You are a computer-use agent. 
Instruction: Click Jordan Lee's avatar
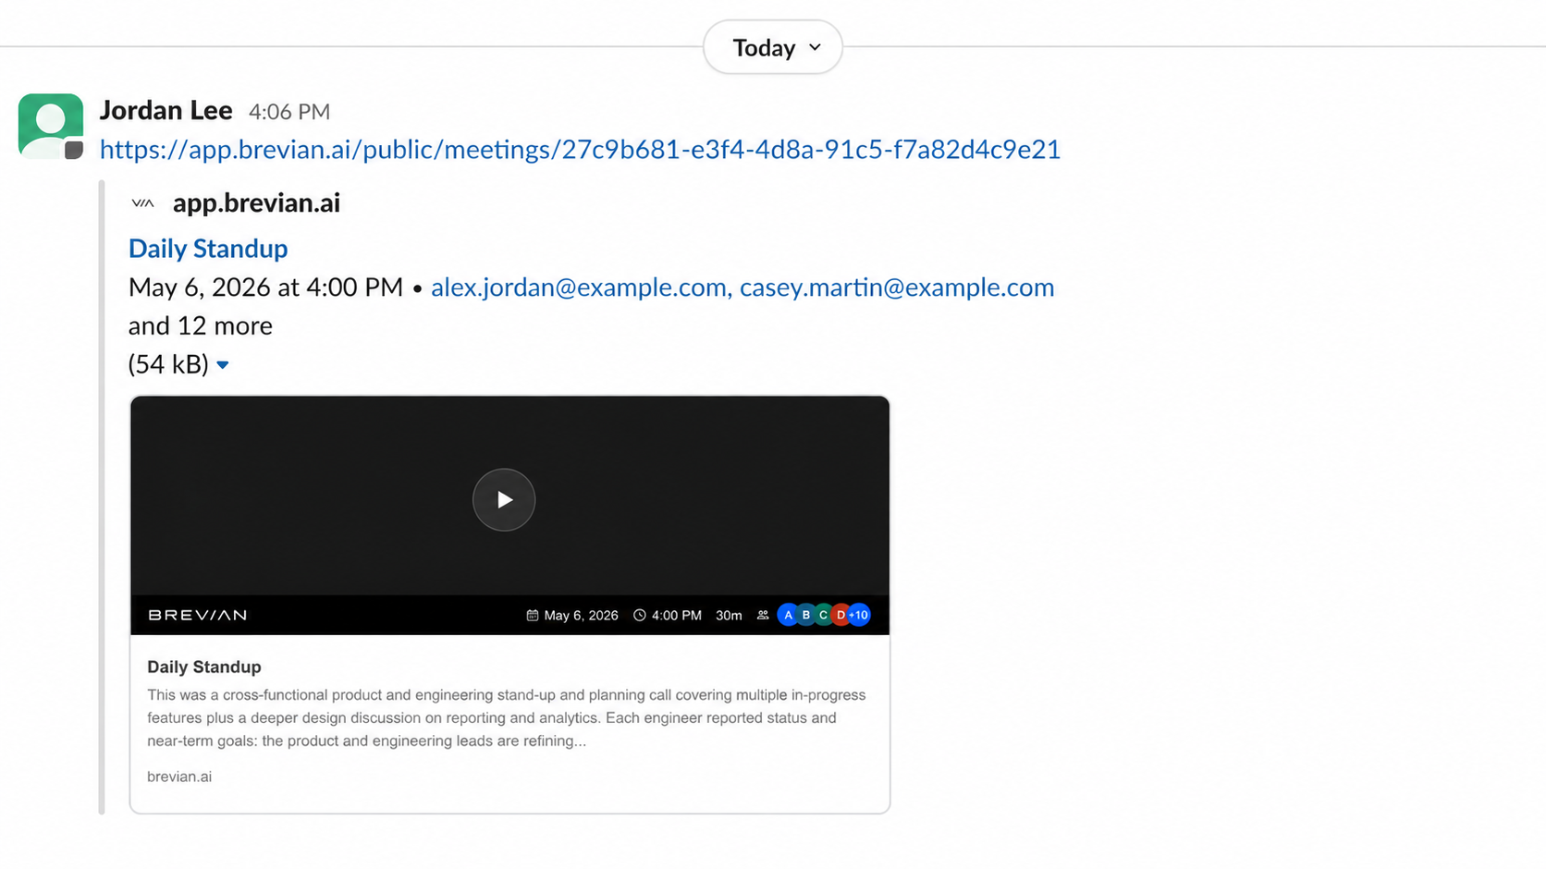[x=51, y=127]
